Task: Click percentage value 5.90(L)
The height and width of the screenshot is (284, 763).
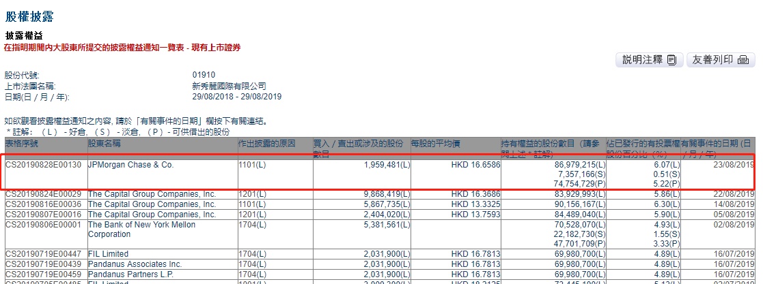Action: coord(667,215)
